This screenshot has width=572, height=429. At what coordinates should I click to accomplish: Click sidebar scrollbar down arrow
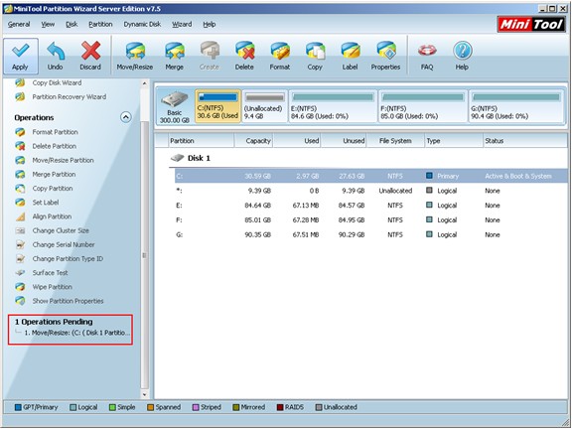point(144,394)
